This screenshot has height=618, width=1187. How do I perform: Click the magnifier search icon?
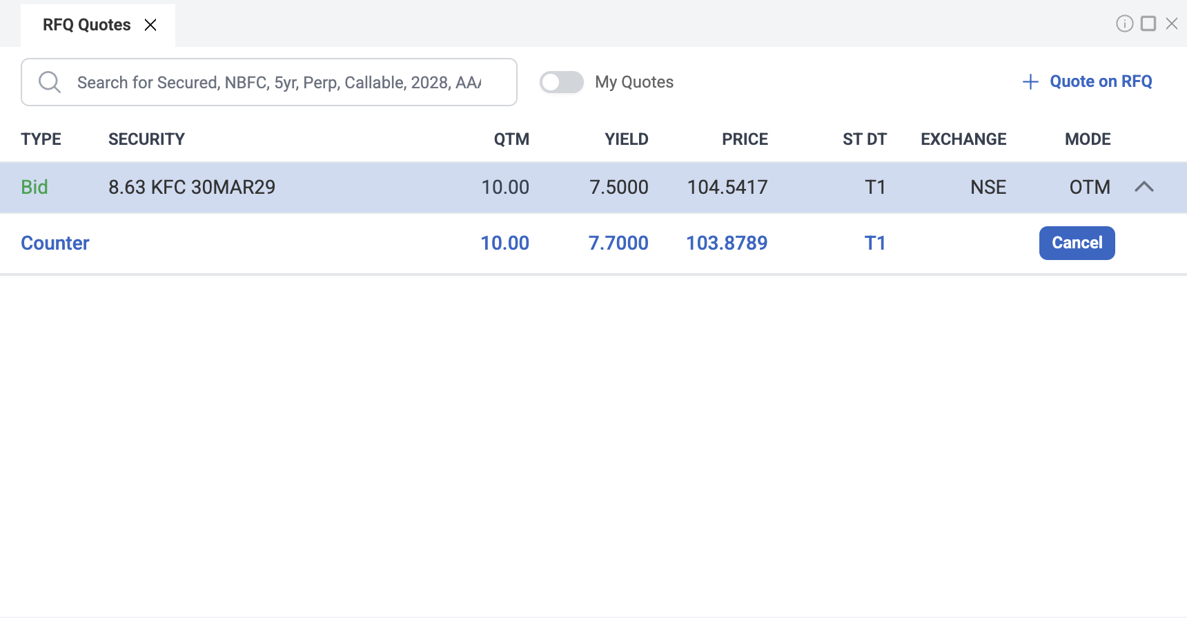point(49,82)
